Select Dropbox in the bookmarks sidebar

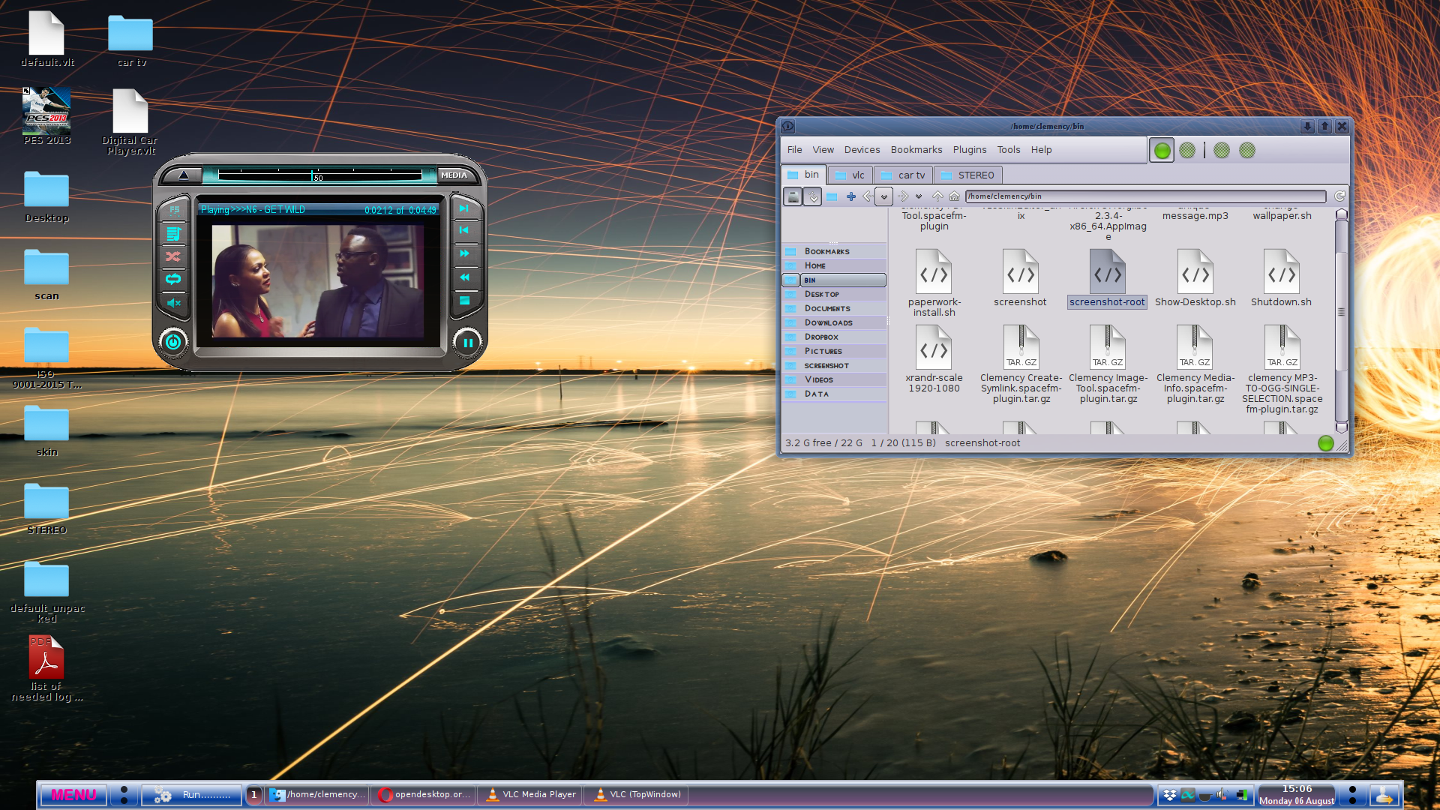(834, 337)
